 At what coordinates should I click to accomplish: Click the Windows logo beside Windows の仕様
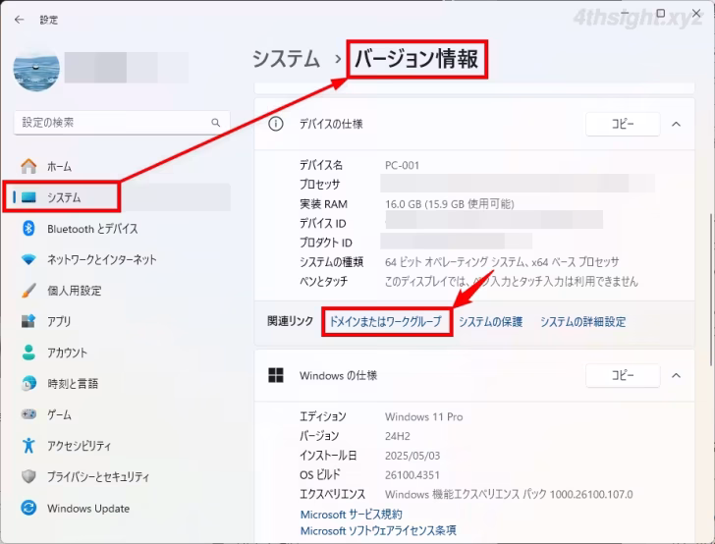pyautogui.click(x=276, y=375)
